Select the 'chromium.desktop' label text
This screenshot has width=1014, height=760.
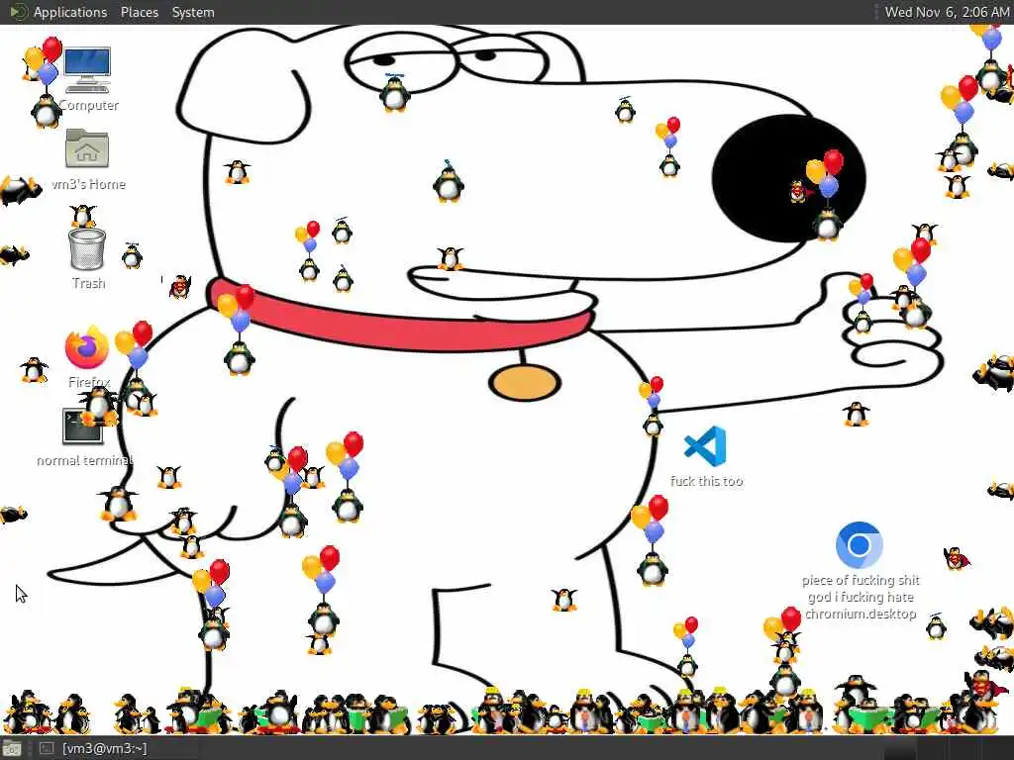click(x=861, y=614)
